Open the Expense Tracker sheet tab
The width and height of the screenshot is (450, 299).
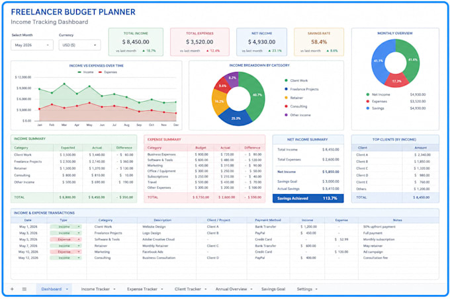[142, 289]
